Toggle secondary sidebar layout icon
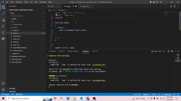Viewport: 181px width, 101px height. coord(157,2)
